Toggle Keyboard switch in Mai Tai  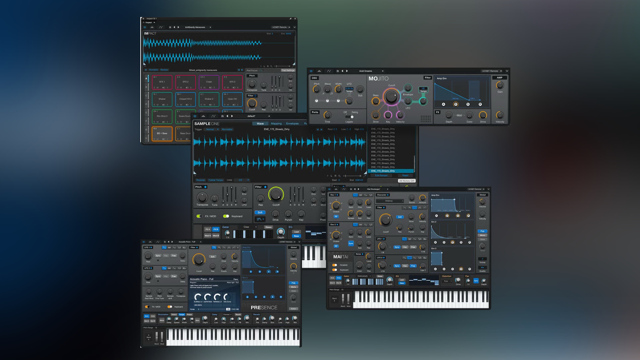pos(334,270)
